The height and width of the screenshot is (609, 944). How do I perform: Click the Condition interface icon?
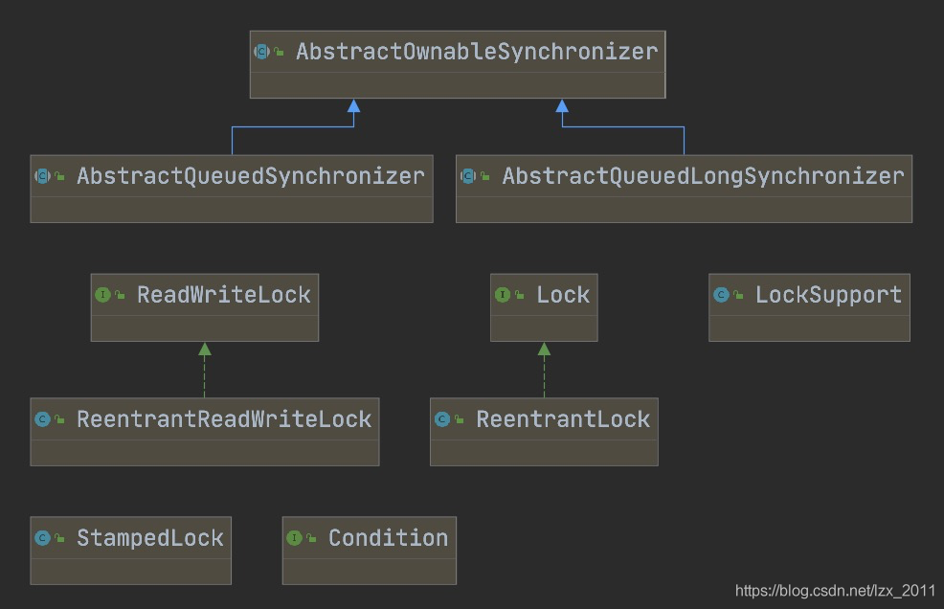click(294, 538)
